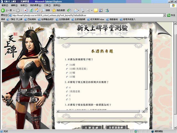Viewport: 177px width, 133px height.
Task: Click the green Refresh page icon
Action: [31, 10]
